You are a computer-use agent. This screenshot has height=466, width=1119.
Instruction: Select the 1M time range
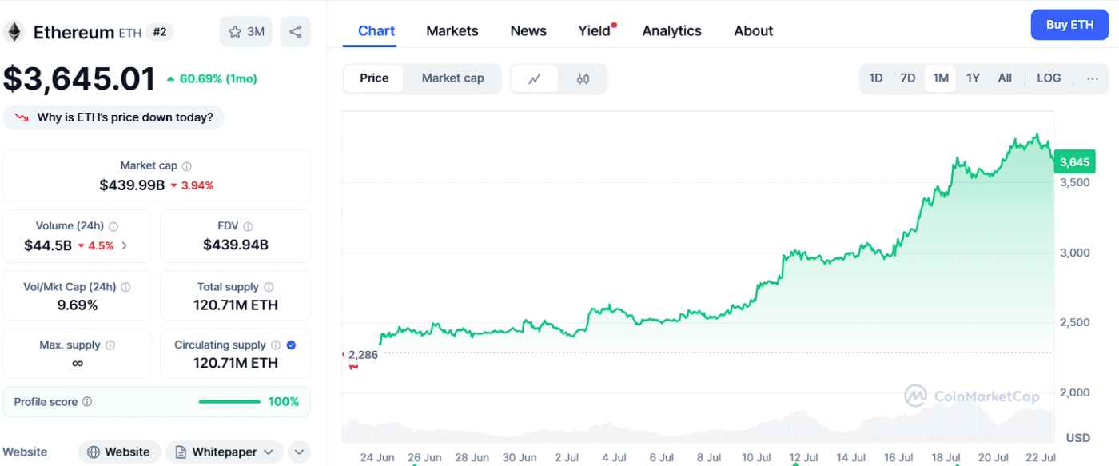941,78
